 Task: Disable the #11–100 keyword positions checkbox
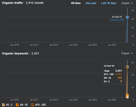(x=33, y=105)
